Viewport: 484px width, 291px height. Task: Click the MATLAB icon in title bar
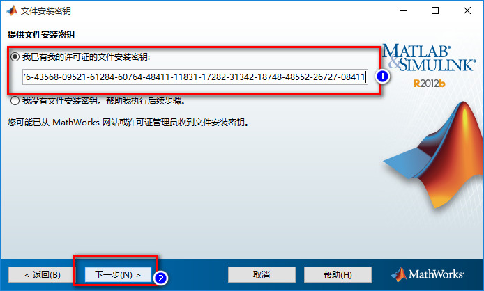(x=12, y=10)
